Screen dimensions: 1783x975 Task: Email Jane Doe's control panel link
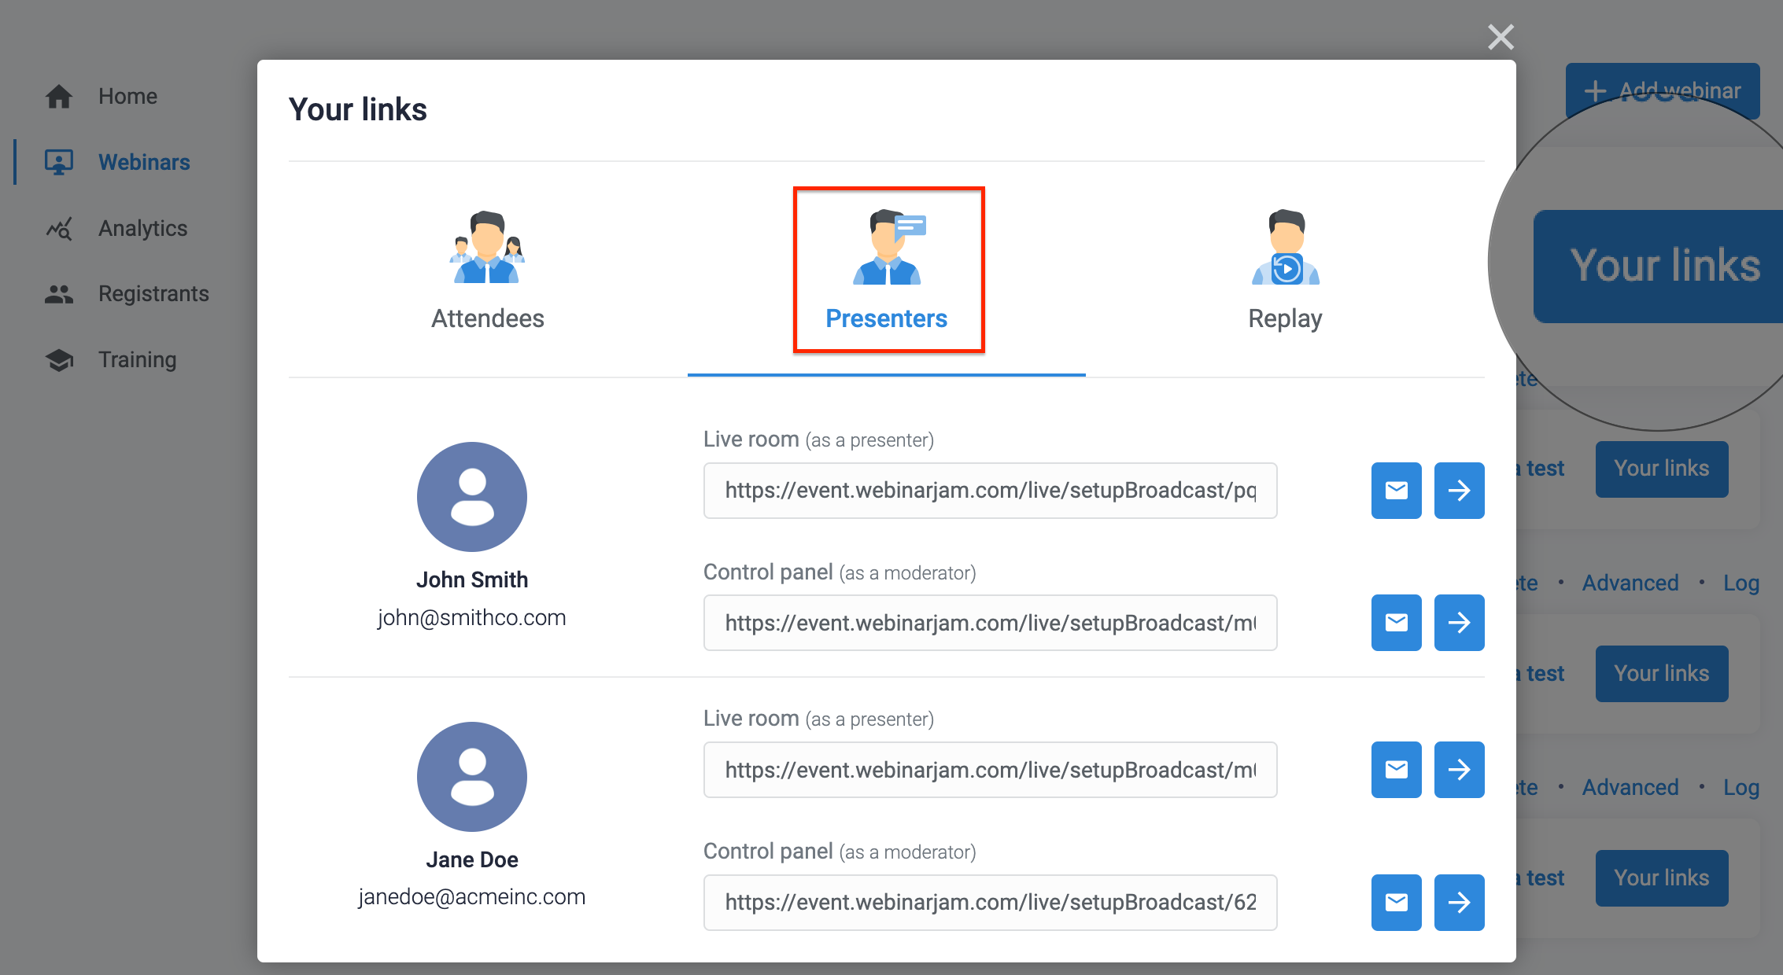1396,903
